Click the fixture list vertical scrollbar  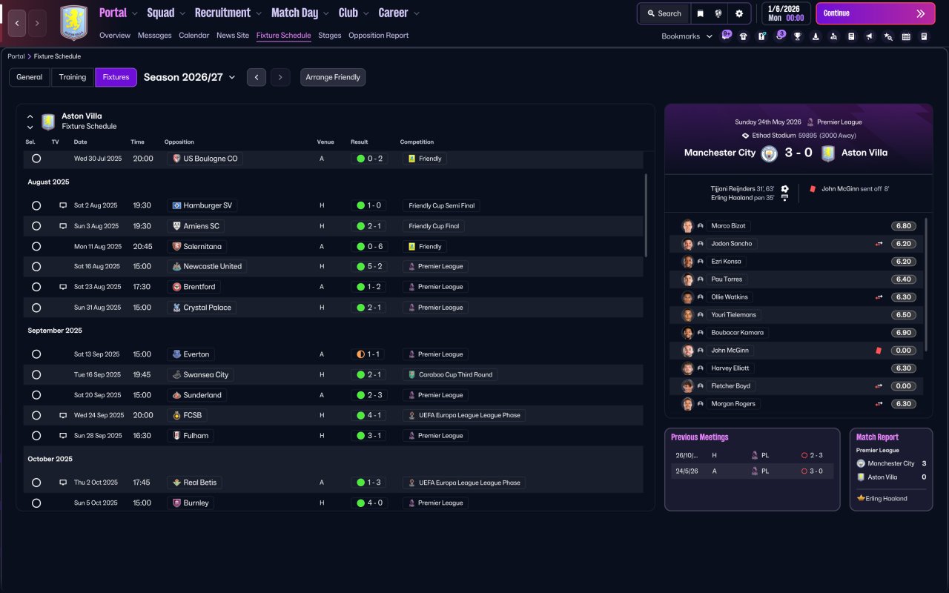tap(647, 215)
